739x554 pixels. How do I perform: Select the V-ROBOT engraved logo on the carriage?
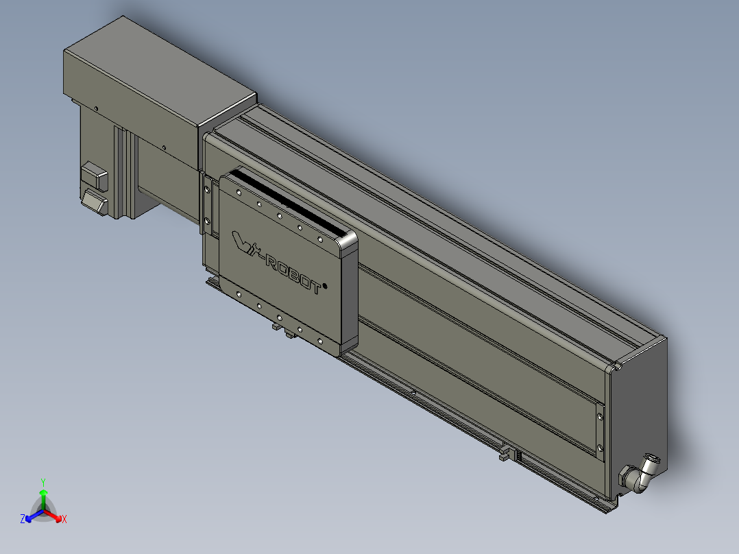point(279,262)
